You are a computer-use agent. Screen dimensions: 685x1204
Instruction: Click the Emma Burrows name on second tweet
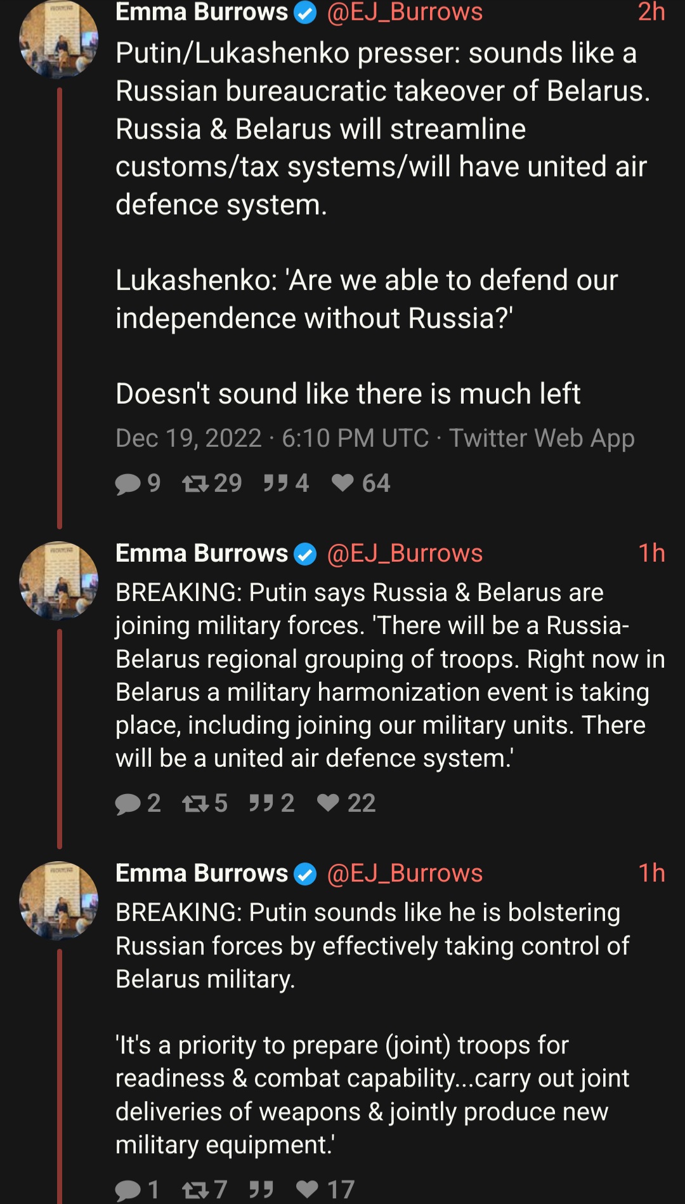click(x=202, y=553)
